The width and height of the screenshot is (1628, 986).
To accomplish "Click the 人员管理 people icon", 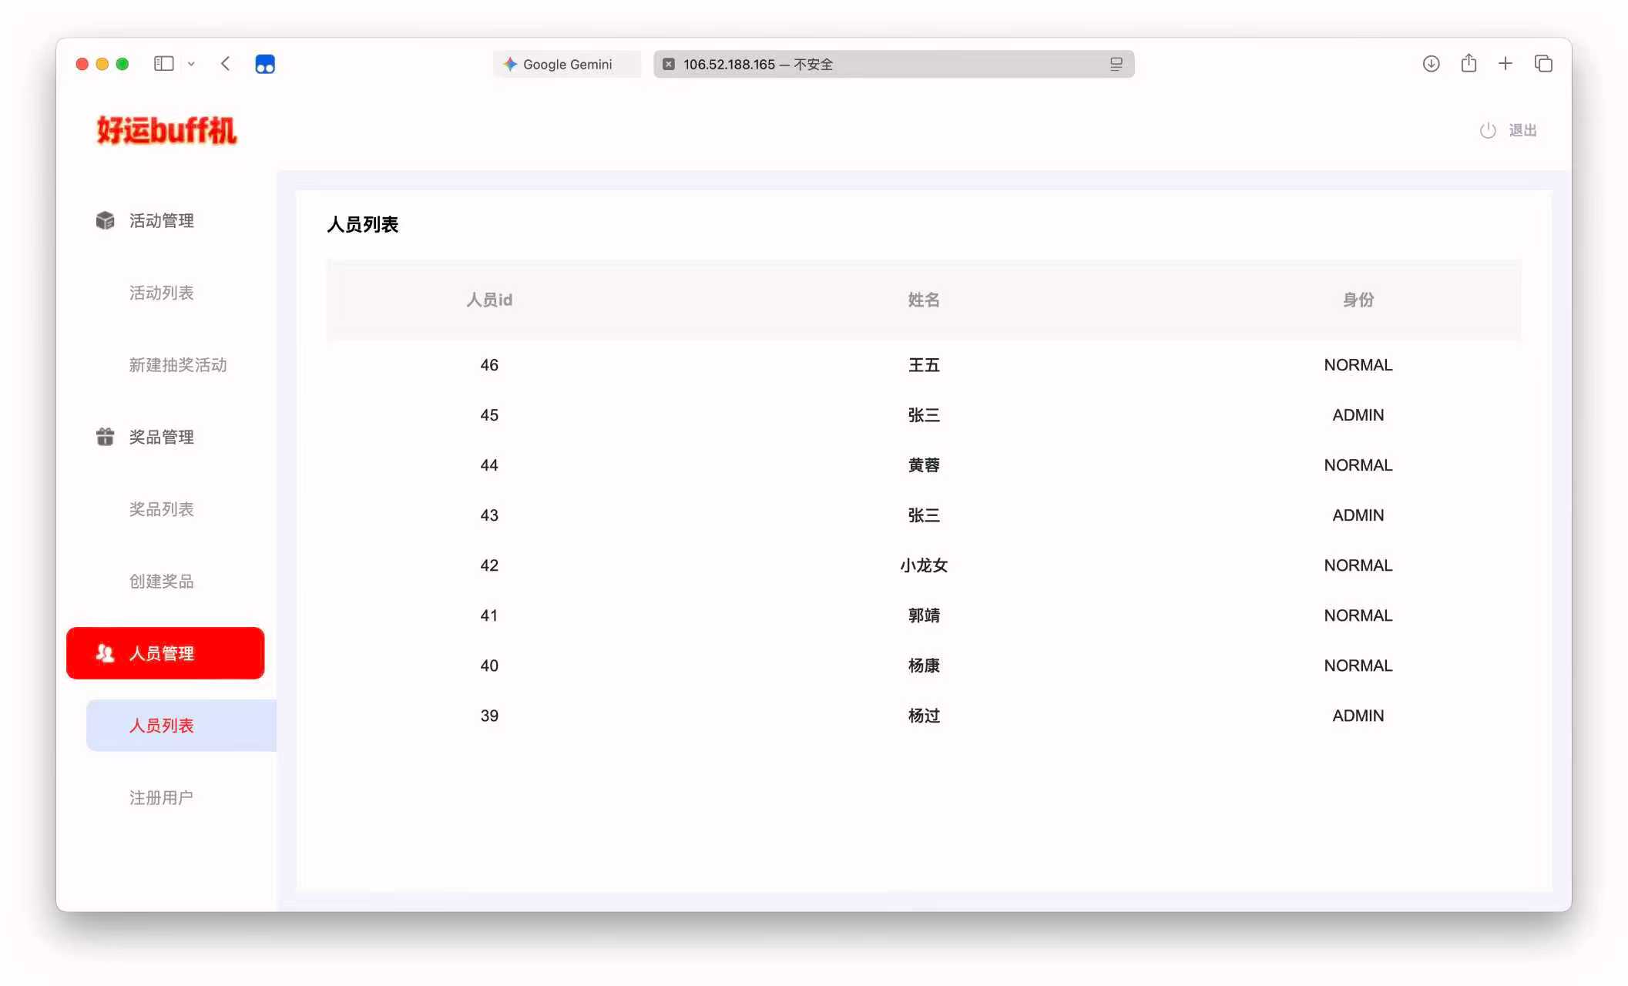I will pos(105,653).
